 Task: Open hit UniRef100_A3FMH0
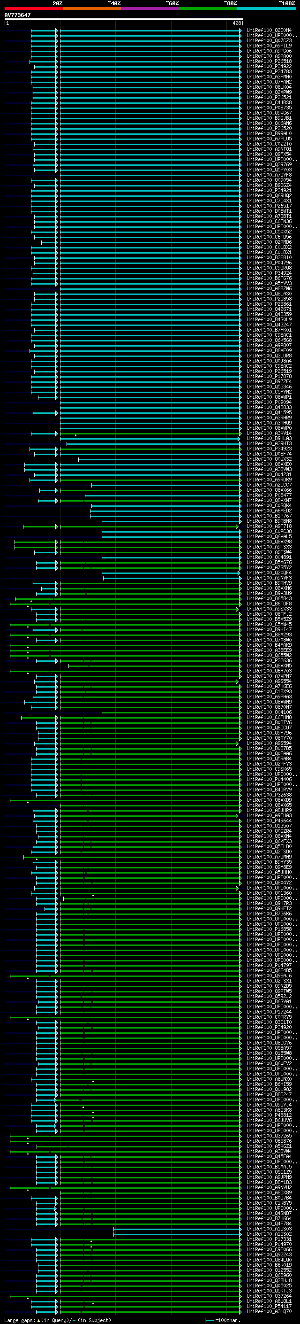(269, 77)
